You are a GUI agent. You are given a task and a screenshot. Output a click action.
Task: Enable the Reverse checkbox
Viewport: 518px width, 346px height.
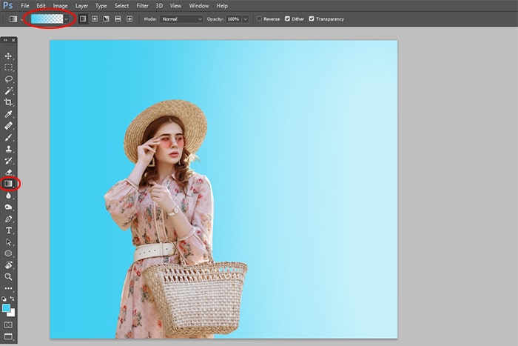click(x=259, y=19)
